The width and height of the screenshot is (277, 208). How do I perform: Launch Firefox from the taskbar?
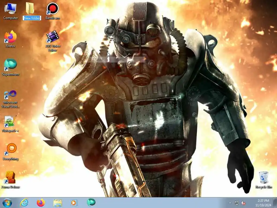point(41,203)
